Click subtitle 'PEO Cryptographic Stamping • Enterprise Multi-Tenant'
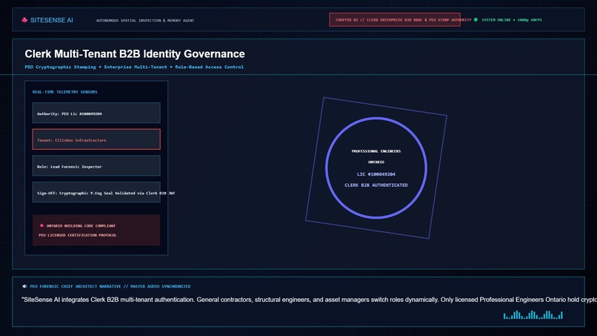This screenshot has height=336, width=597. tap(96, 67)
